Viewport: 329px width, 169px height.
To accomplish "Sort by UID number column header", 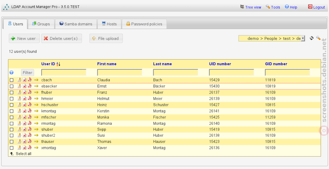I will pyautogui.click(x=220, y=64).
